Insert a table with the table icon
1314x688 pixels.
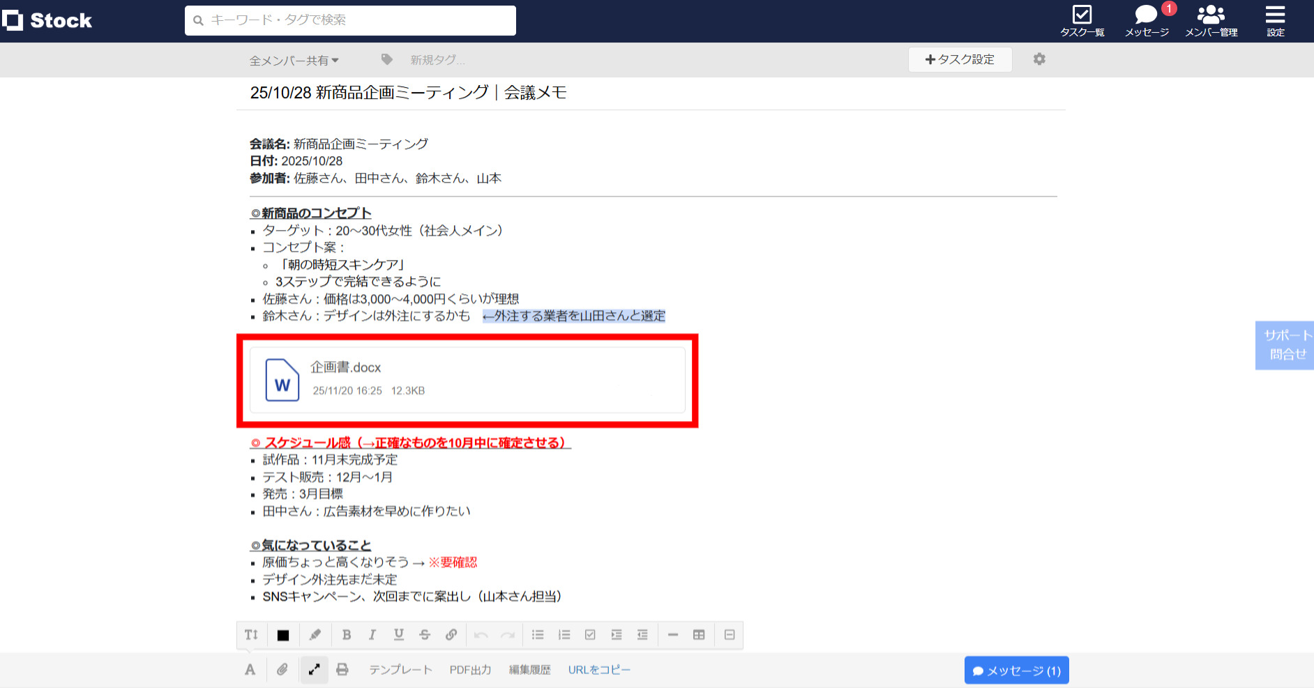tap(699, 634)
